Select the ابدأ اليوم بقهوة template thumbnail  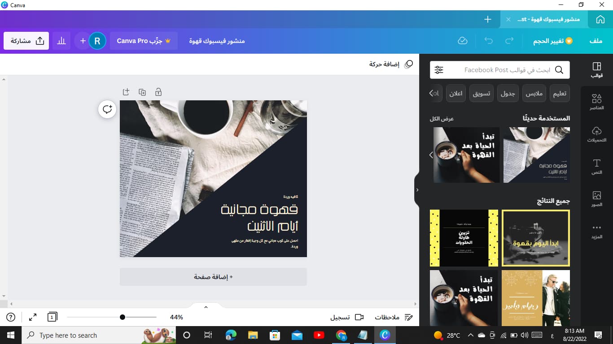pos(535,238)
